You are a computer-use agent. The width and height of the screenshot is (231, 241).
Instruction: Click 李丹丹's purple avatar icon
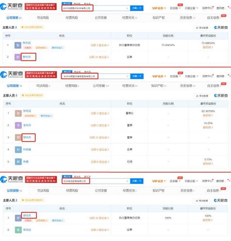pos(18,125)
